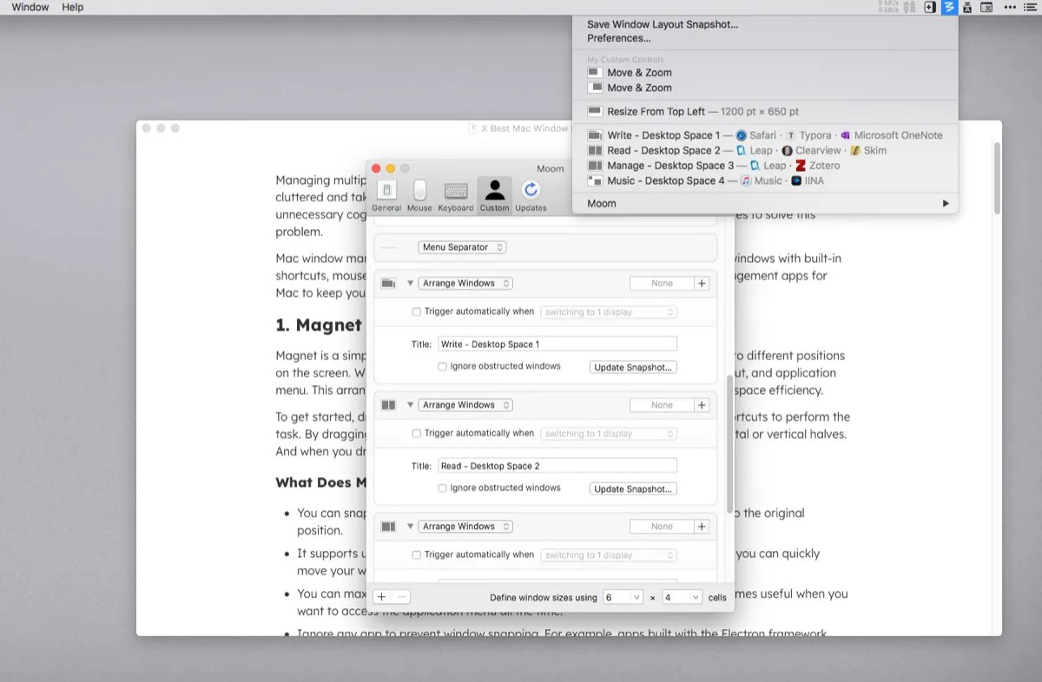Collapse the first Arrange Windows entry triangle
The height and width of the screenshot is (682, 1042).
(x=410, y=283)
